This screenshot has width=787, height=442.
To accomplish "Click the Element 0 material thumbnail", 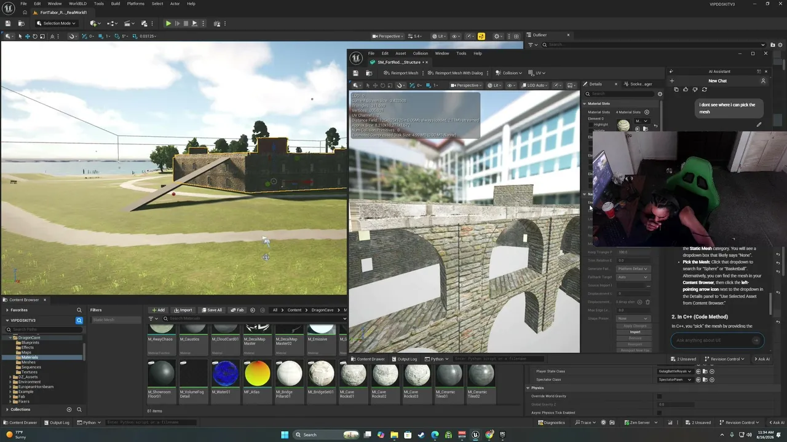I will pos(623,126).
